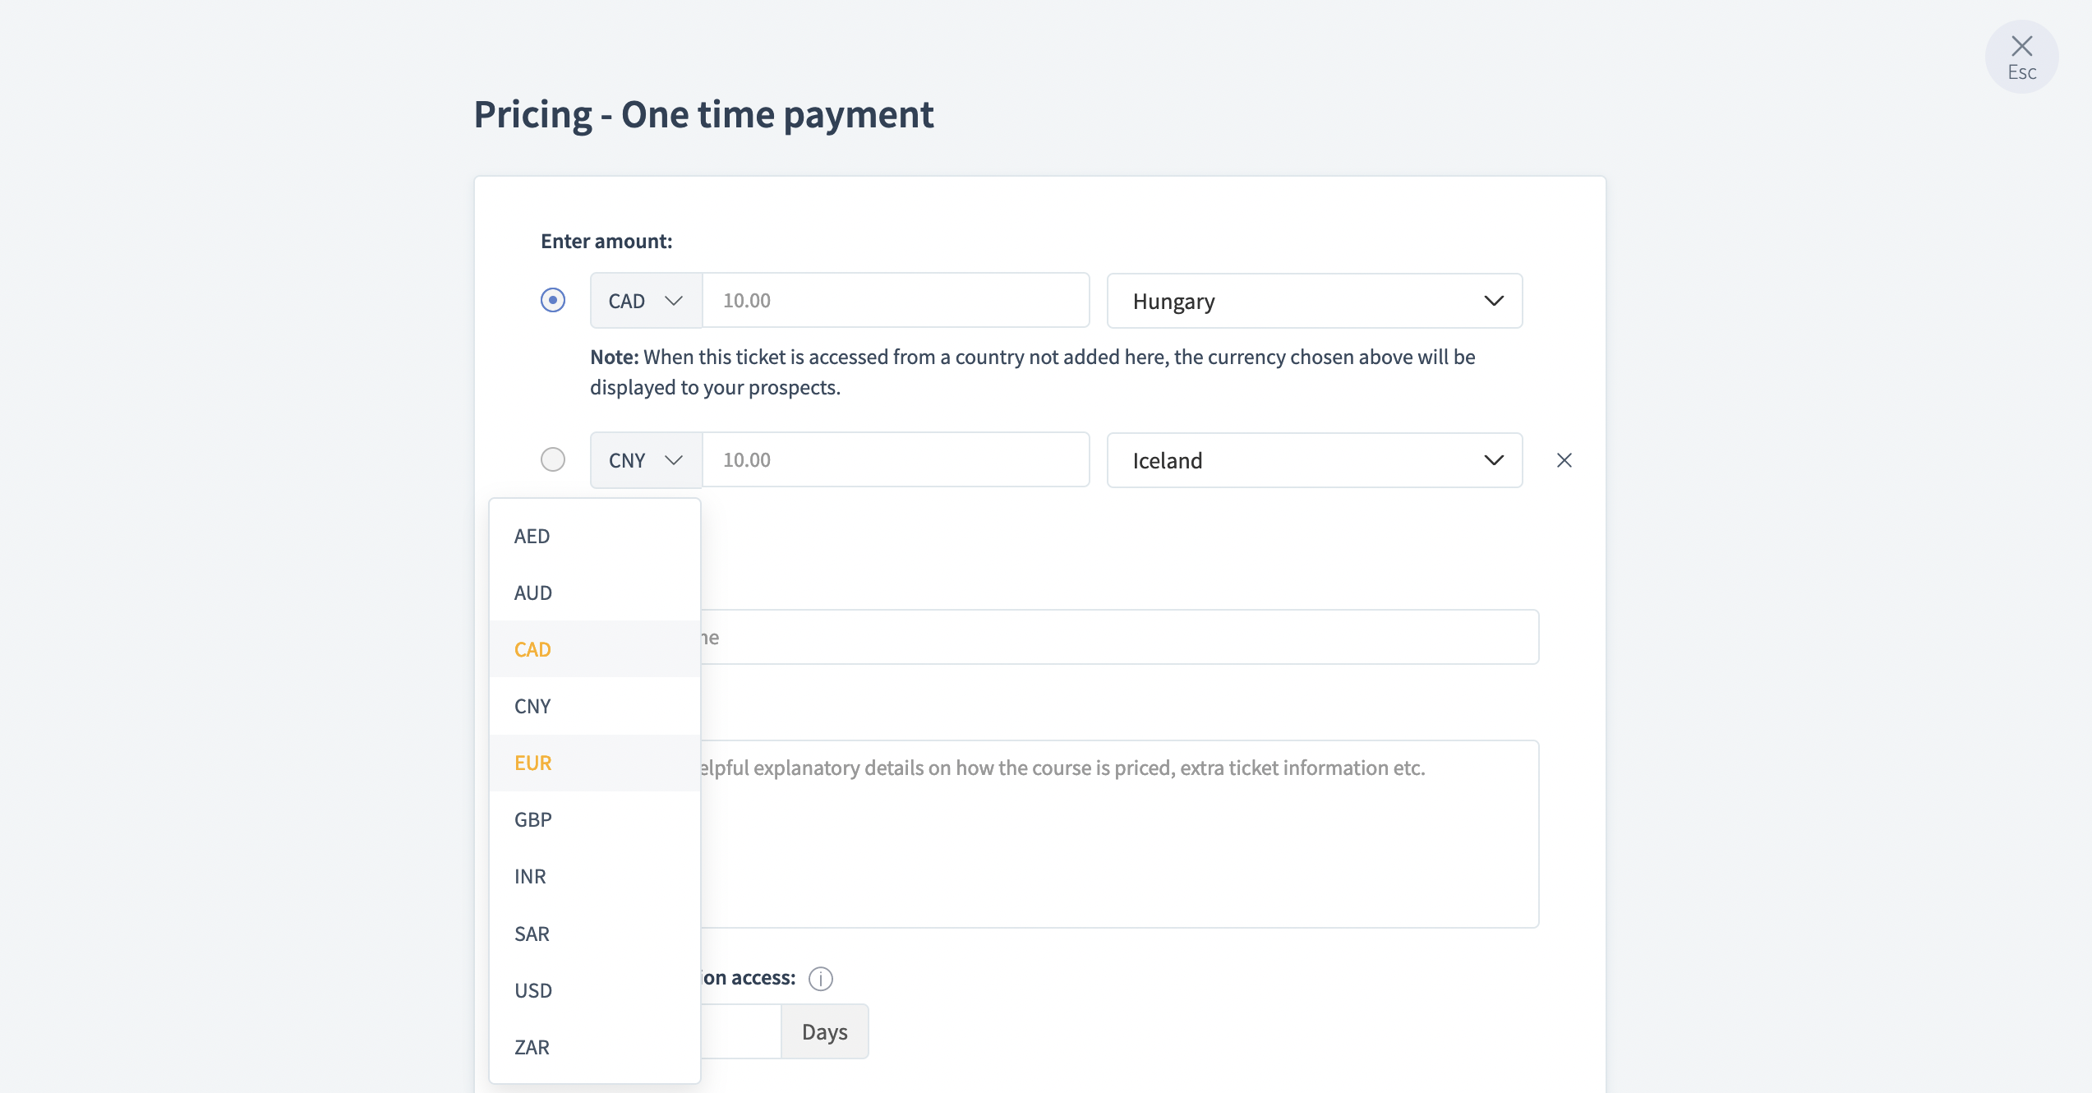Choose AUD from the currency list
This screenshot has height=1093, width=2092.
click(595, 593)
